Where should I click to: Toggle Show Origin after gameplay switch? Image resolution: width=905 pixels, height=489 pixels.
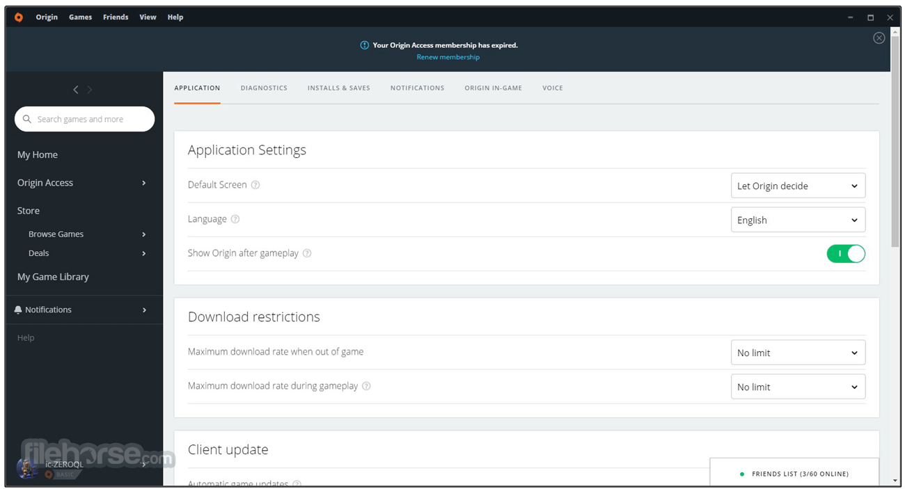pyautogui.click(x=846, y=254)
